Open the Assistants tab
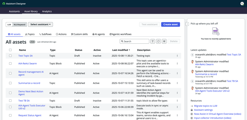Viewport: 247px width, 120px height. 14,11
